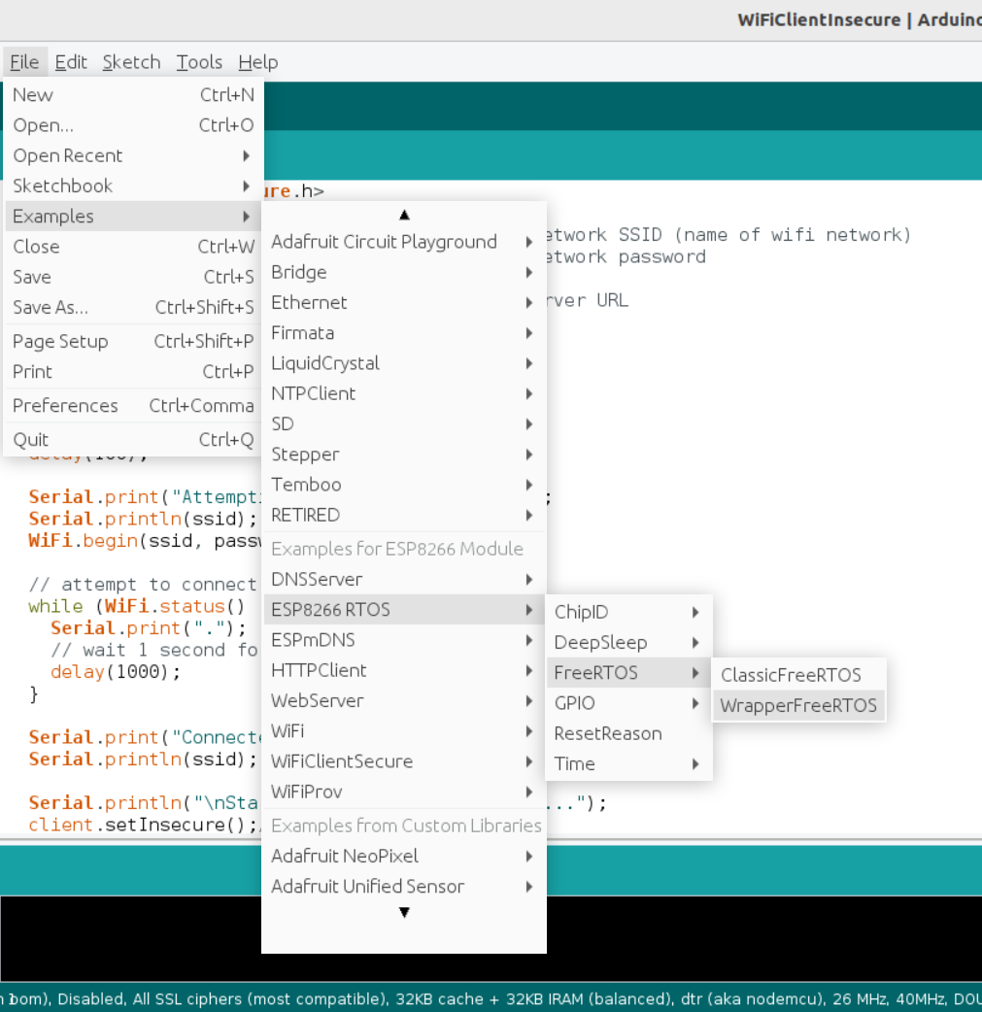
Task: Click 'delay(1000);' code line
Action: click(x=116, y=672)
